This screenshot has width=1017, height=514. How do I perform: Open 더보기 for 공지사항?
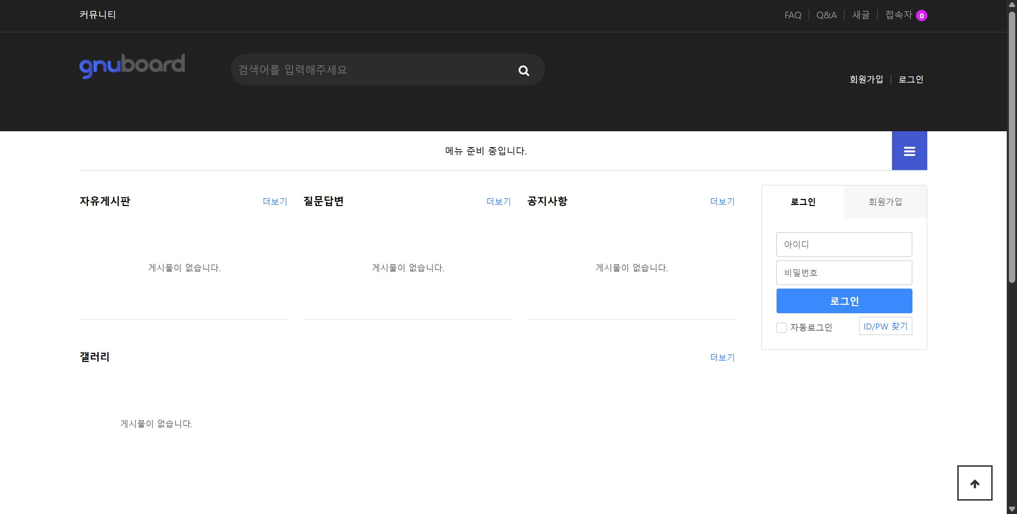pyautogui.click(x=722, y=202)
